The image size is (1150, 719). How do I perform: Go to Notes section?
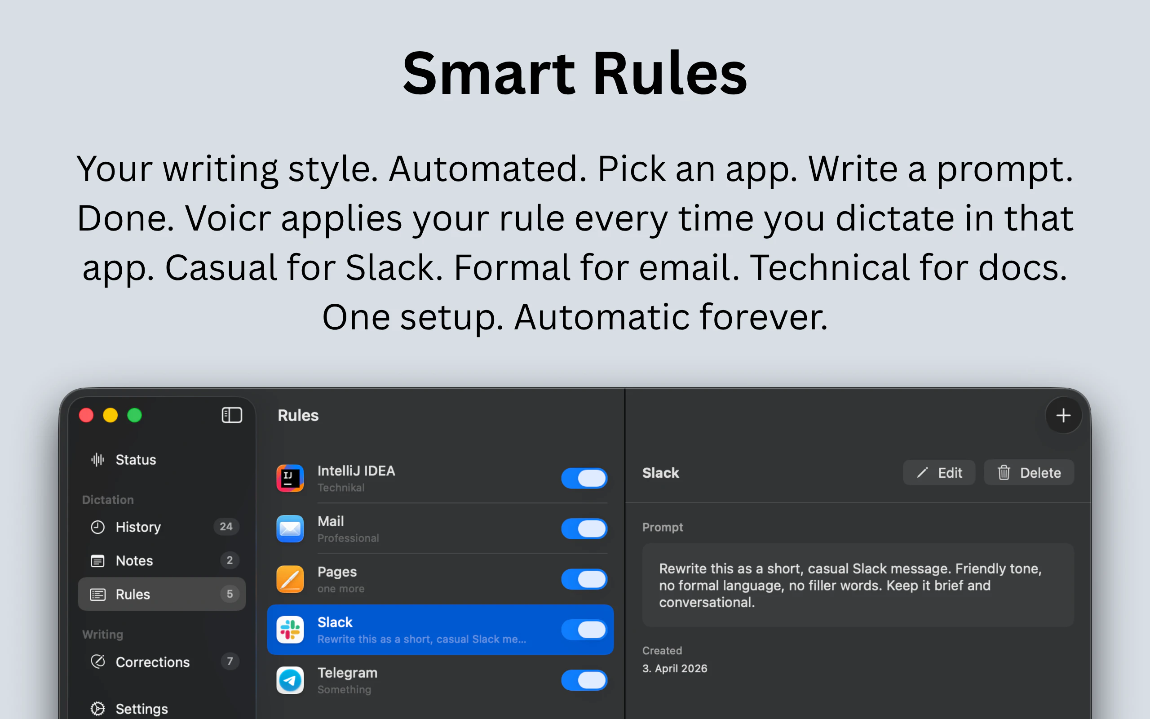pyautogui.click(x=134, y=561)
